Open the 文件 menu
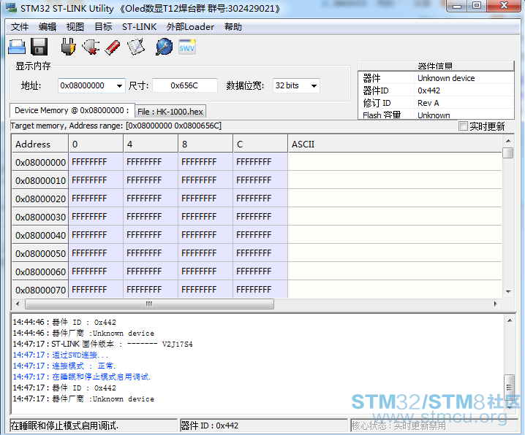This screenshot has height=435, width=525. tap(20, 27)
